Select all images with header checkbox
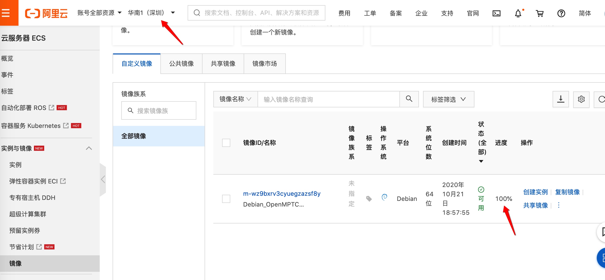 226,143
